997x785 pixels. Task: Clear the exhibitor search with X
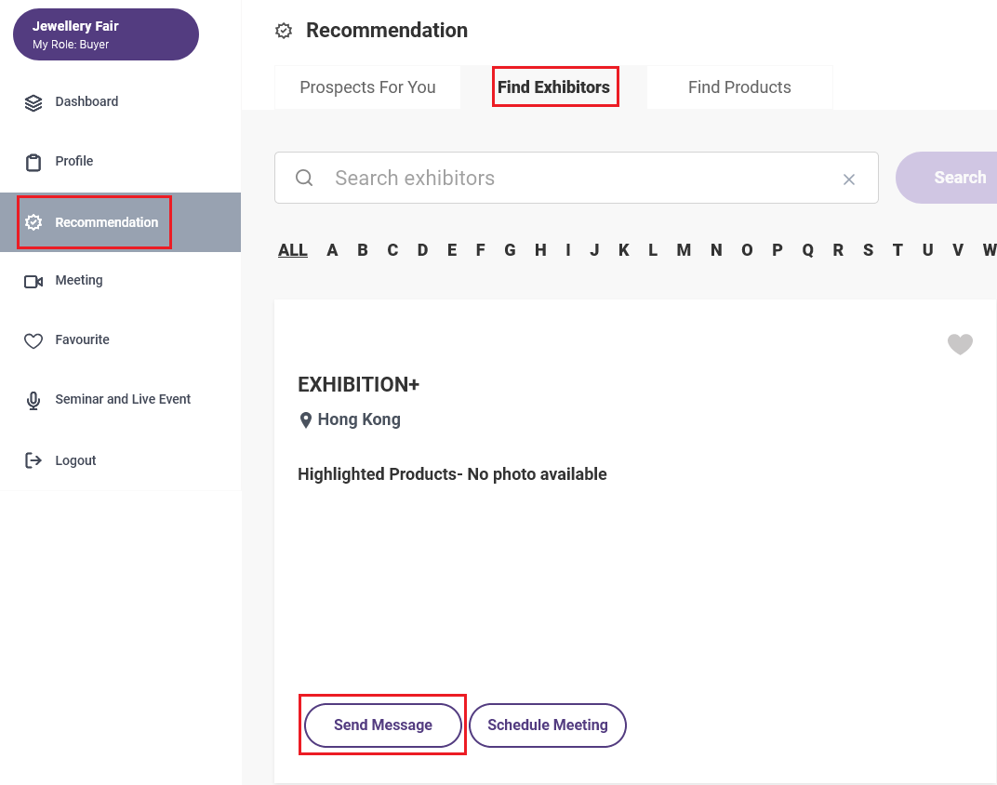(848, 180)
